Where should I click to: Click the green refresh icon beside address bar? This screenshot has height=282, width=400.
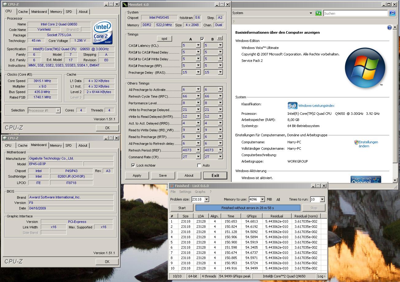click(x=318, y=13)
